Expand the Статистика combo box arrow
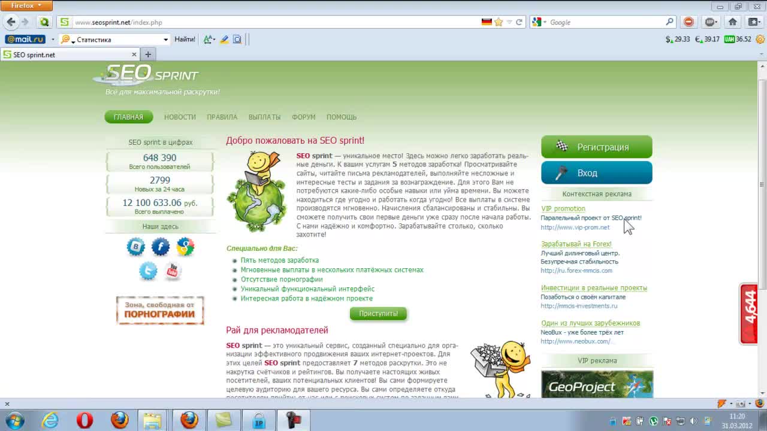 (x=166, y=40)
